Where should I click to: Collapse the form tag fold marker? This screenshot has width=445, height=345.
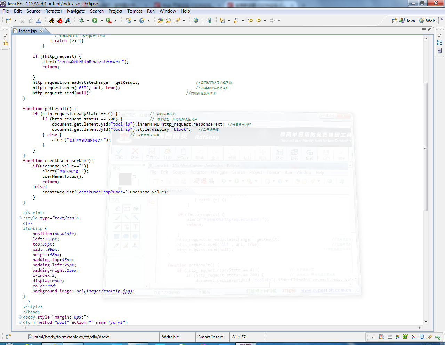click(x=20, y=322)
